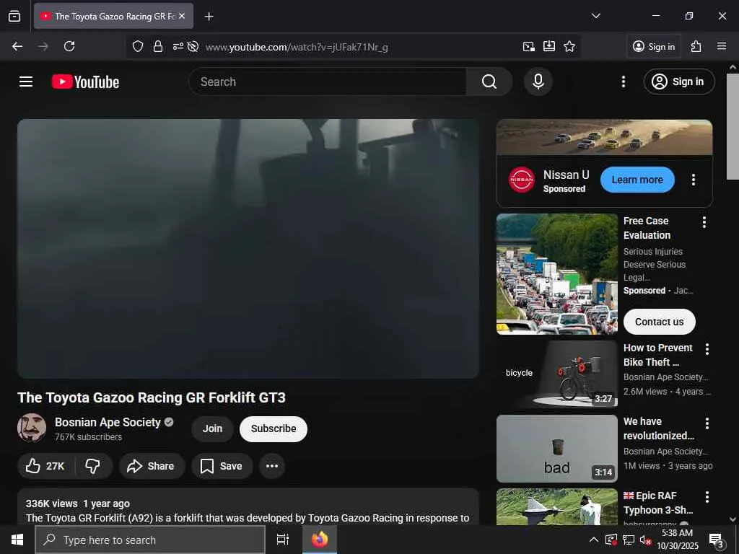739x554 pixels.
Task: Click the page vertical scrollbar thumb
Action: 733,126
